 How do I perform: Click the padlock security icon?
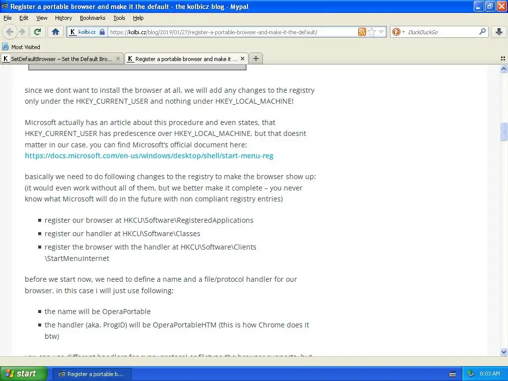click(x=102, y=32)
